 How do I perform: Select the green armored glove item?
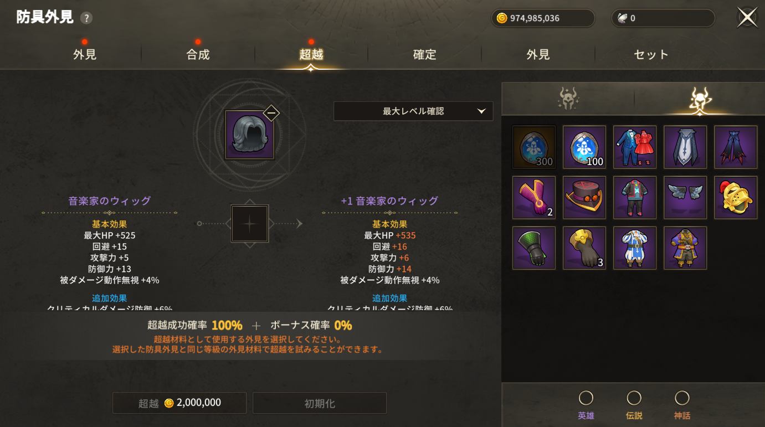pyautogui.click(x=534, y=248)
